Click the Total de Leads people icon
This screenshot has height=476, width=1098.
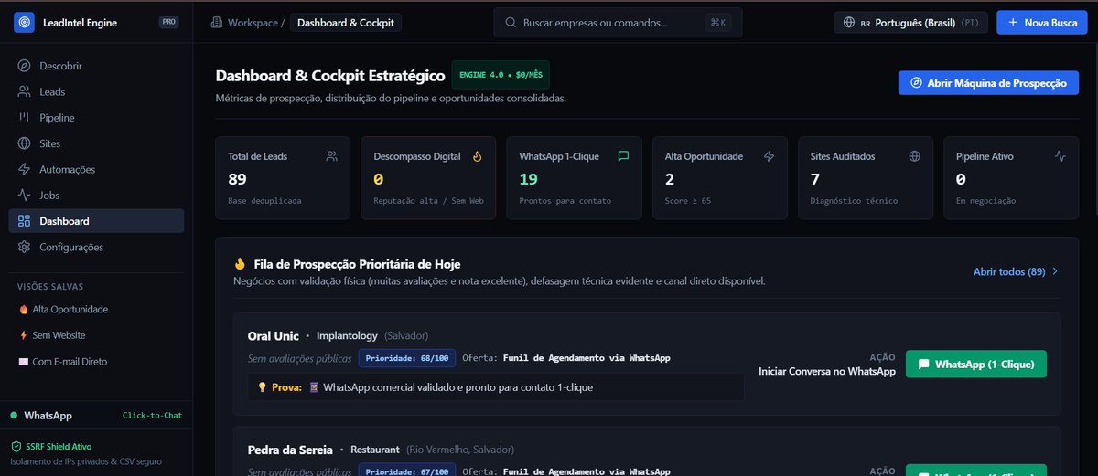tap(331, 156)
